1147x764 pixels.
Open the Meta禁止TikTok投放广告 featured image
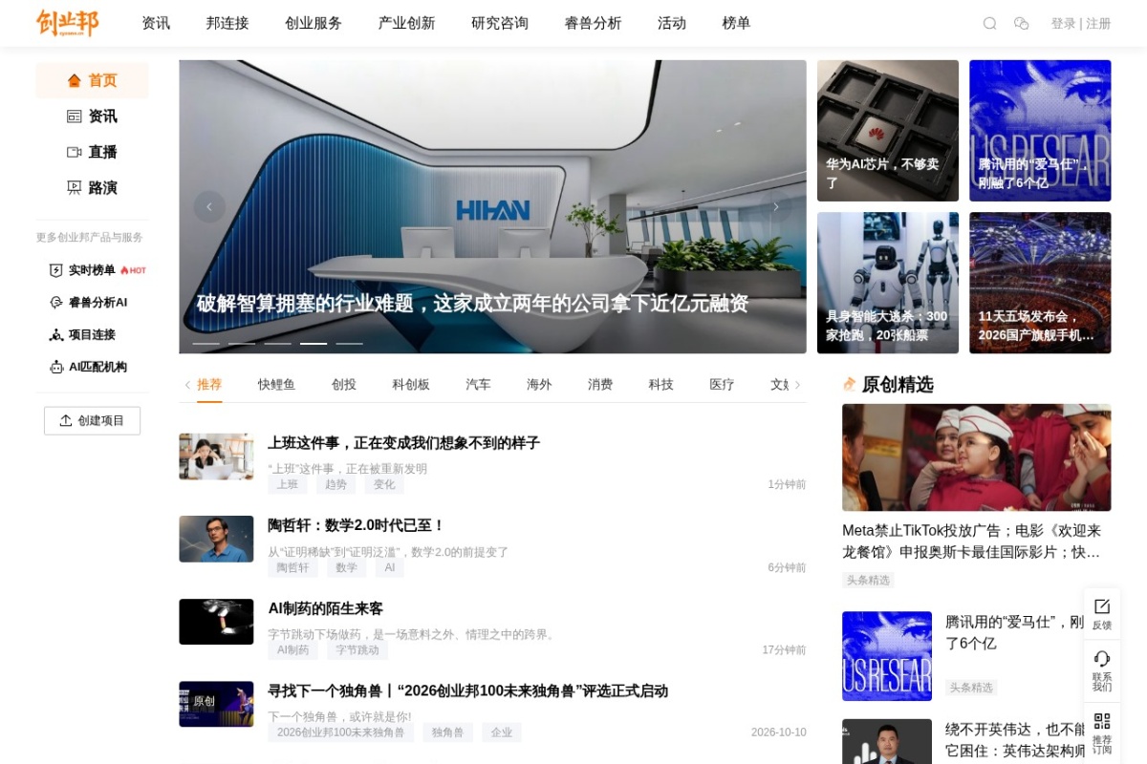(x=976, y=457)
